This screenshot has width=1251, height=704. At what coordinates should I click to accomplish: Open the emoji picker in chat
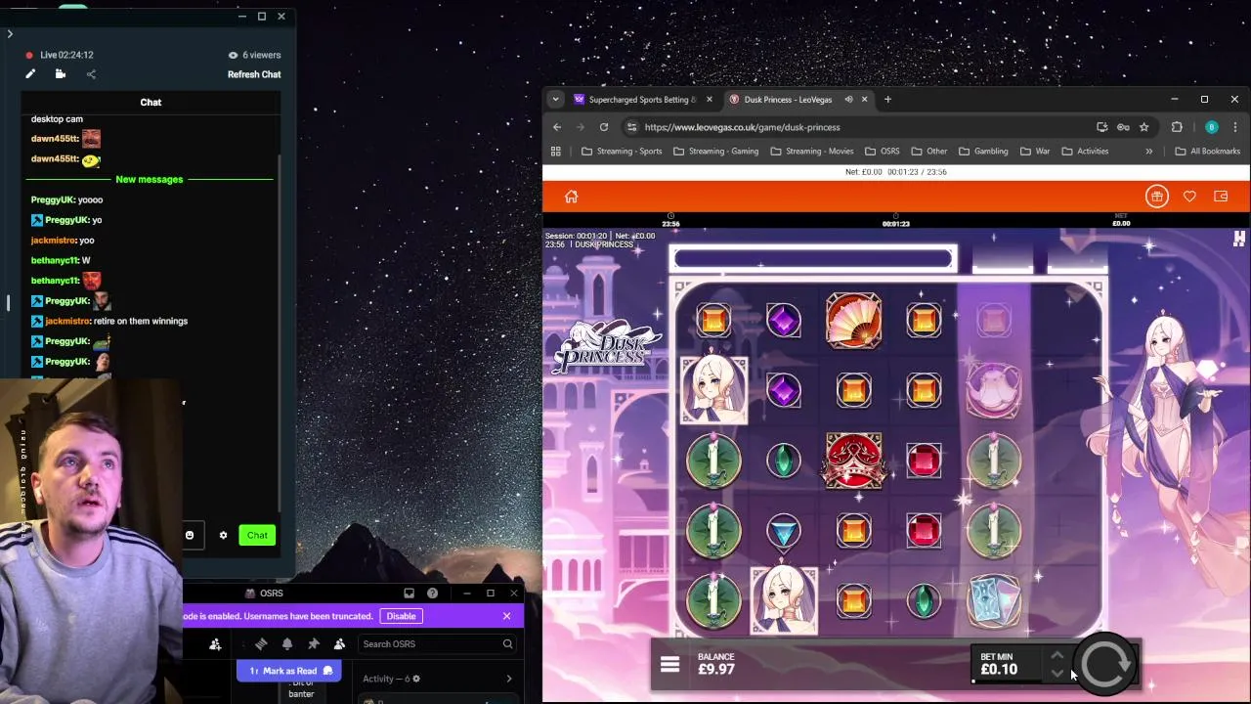(190, 535)
